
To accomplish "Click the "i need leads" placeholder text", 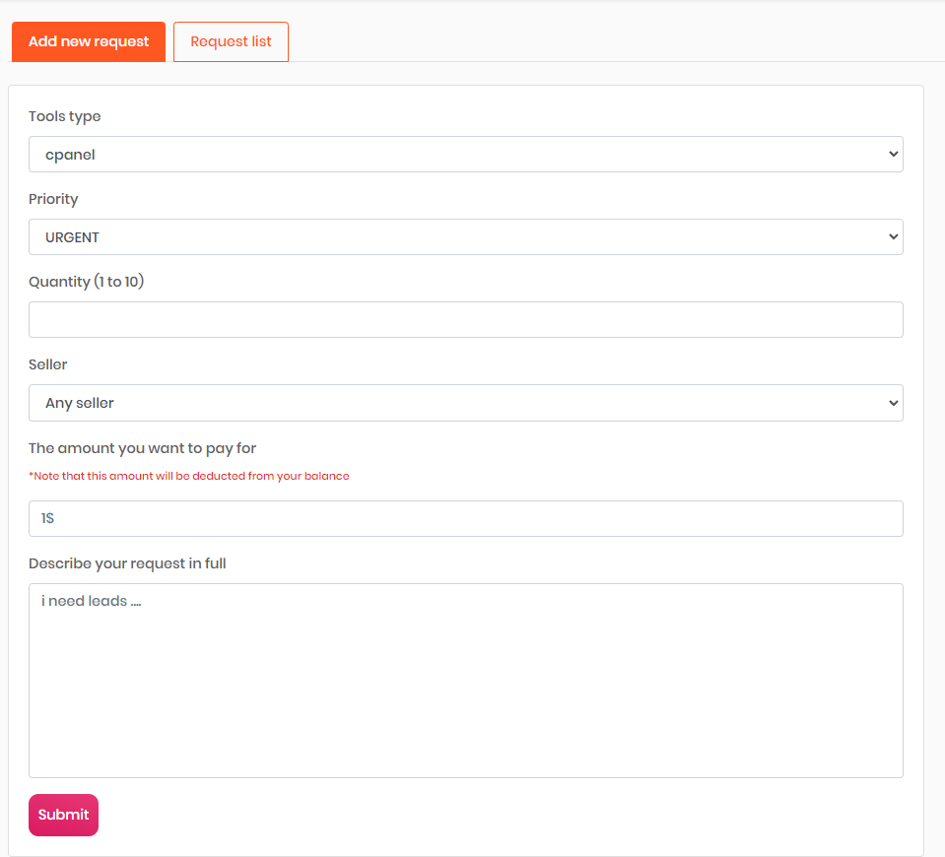I will coord(91,601).
